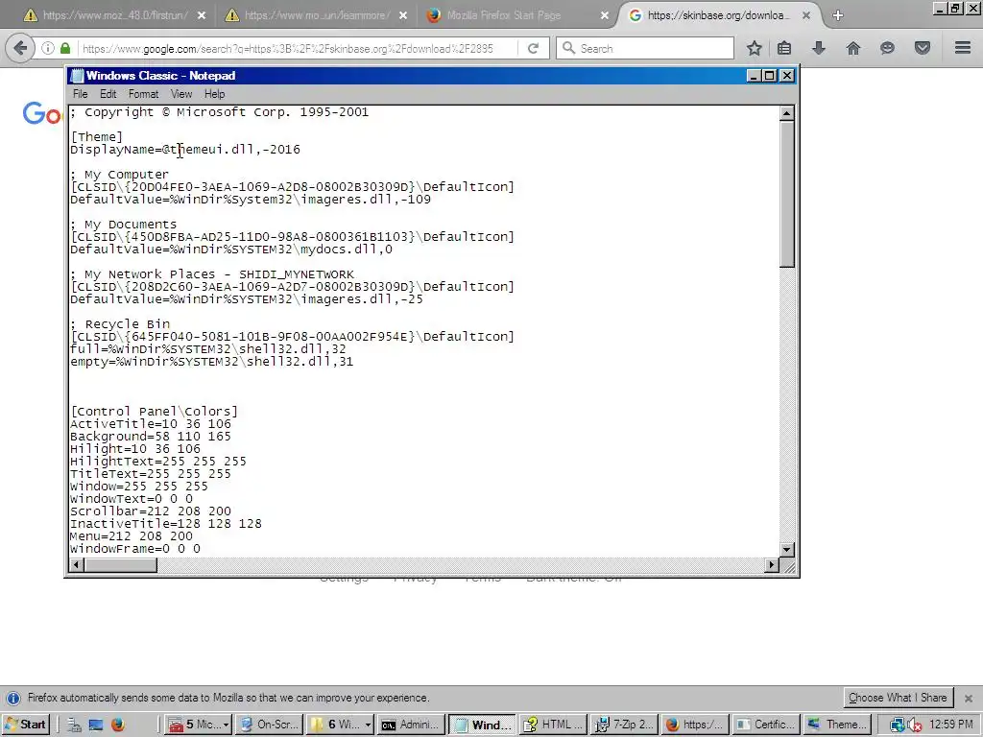This screenshot has width=983, height=737.
Task: Click the line "[Theme]" in Notepad
Action: [x=97, y=136]
